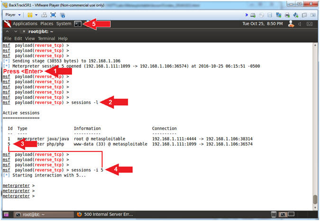Screen dimensions: 320x221
Task: Click 'www-data (33) @ metasploitable' text
Action: coord(110,144)
